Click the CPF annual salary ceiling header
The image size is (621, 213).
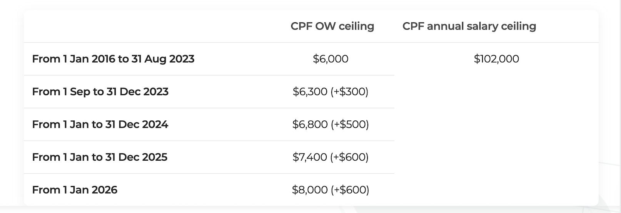[x=469, y=26]
